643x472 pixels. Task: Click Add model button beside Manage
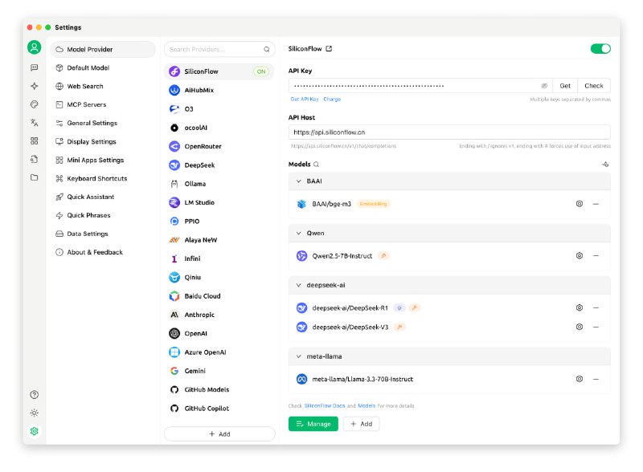pyautogui.click(x=361, y=424)
